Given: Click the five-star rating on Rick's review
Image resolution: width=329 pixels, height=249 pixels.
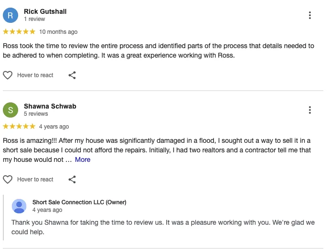Looking at the screenshot, I should click(x=19, y=31).
